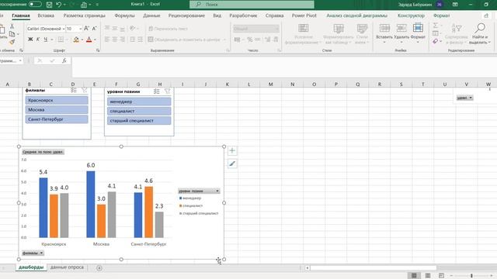The width and height of the screenshot is (497, 279).
Task: Select специалист in уровни позиции slicer
Action: (139, 111)
